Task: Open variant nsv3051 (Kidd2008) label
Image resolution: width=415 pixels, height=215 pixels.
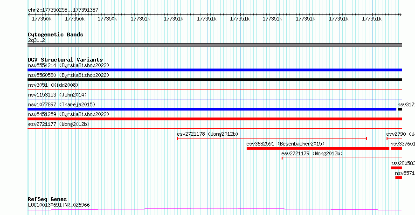Action: tap(53, 85)
